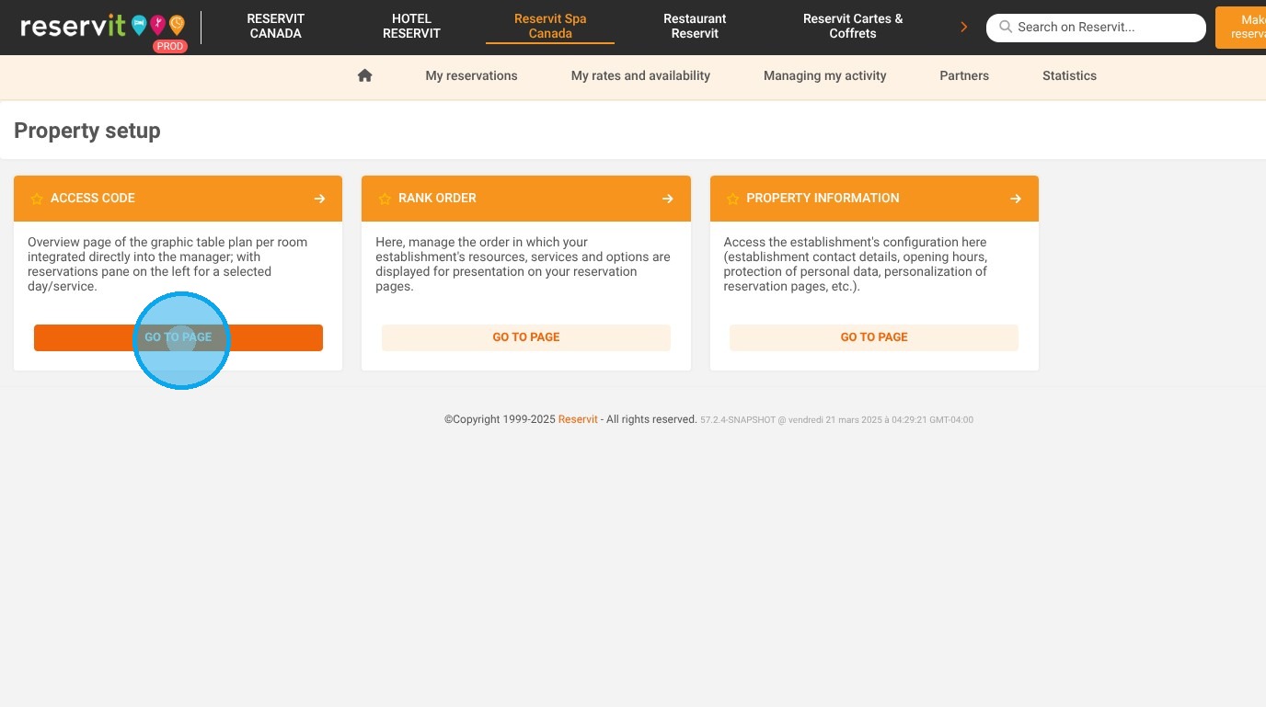The width and height of the screenshot is (1266, 707).
Task: Open Partners menu
Action: [x=964, y=75]
